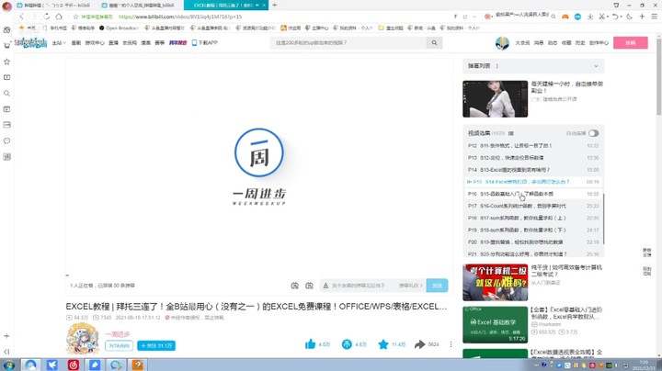This screenshot has height=371, width=662.
Task: Click the browser refresh icon
Action: tap(47, 17)
